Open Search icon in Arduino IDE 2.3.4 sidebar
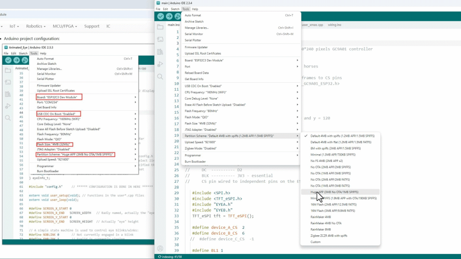The width and height of the screenshot is (461, 259). (160, 77)
